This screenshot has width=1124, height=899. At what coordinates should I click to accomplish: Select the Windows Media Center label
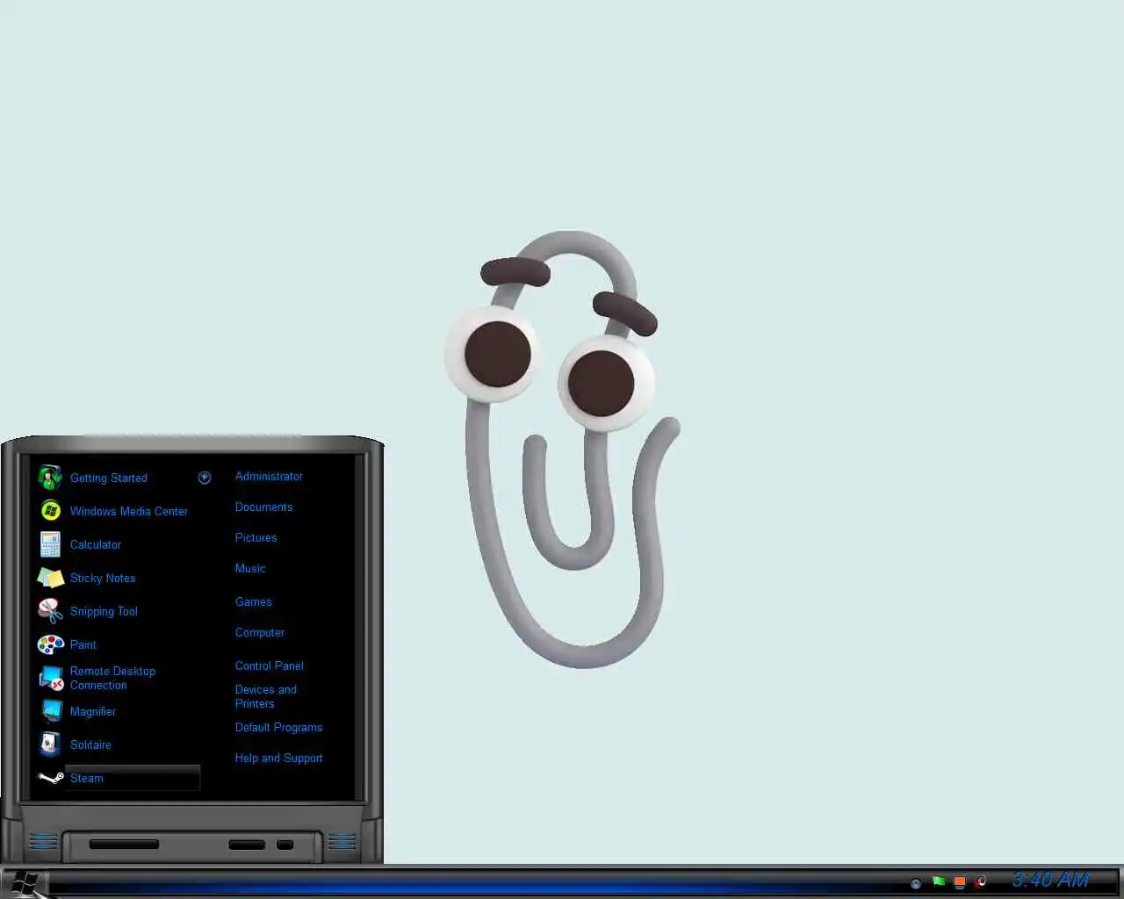coord(129,511)
